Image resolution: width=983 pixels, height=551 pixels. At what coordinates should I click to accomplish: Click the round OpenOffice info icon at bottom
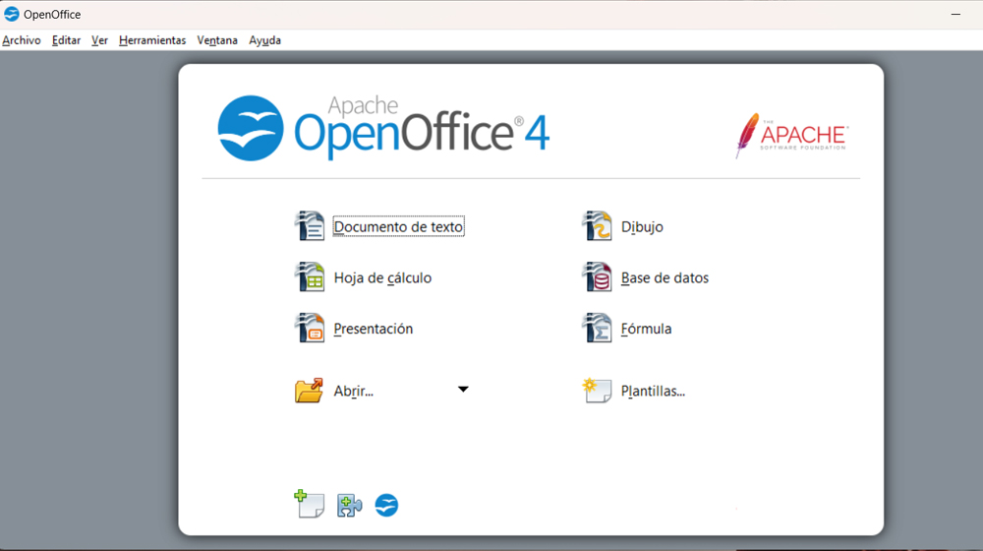[386, 505]
